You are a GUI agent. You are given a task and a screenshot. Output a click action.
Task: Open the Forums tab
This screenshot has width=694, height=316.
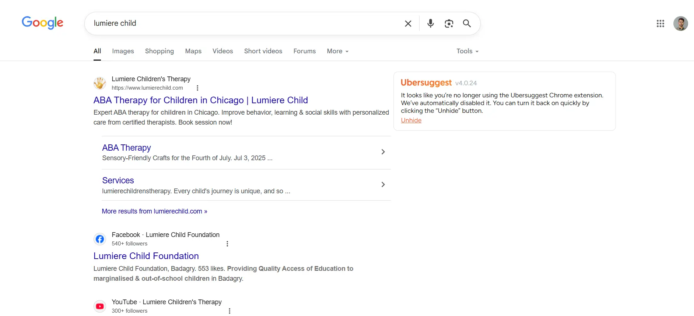305,51
